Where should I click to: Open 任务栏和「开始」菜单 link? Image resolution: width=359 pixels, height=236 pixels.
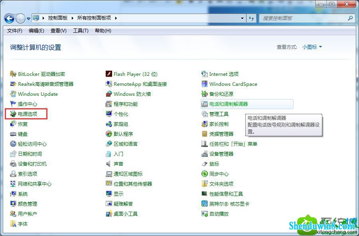[x=233, y=144]
